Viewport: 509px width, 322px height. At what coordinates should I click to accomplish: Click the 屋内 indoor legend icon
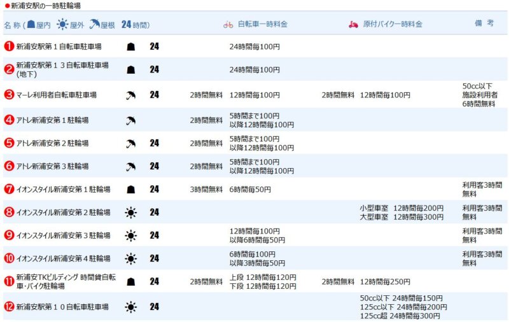pyautogui.click(x=31, y=25)
